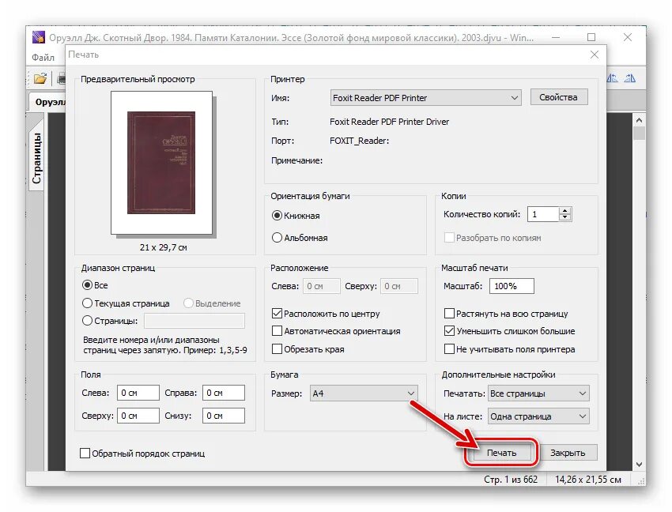
Task: Click the Свойства printer button
Action: pos(558,97)
